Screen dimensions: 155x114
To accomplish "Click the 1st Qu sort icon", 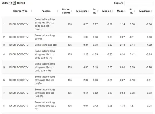I will (98, 11).
